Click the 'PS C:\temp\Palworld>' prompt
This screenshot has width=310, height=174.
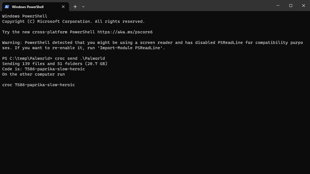pos(27,58)
